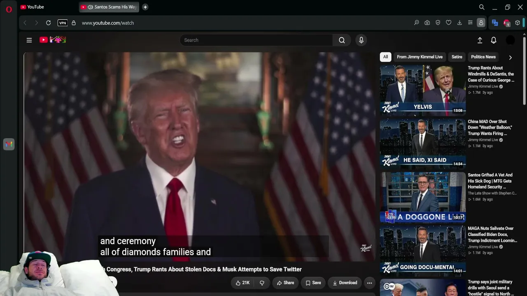The height and width of the screenshot is (296, 527).
Task: Save the video to a playlist
Action: [x=313, y=283]
